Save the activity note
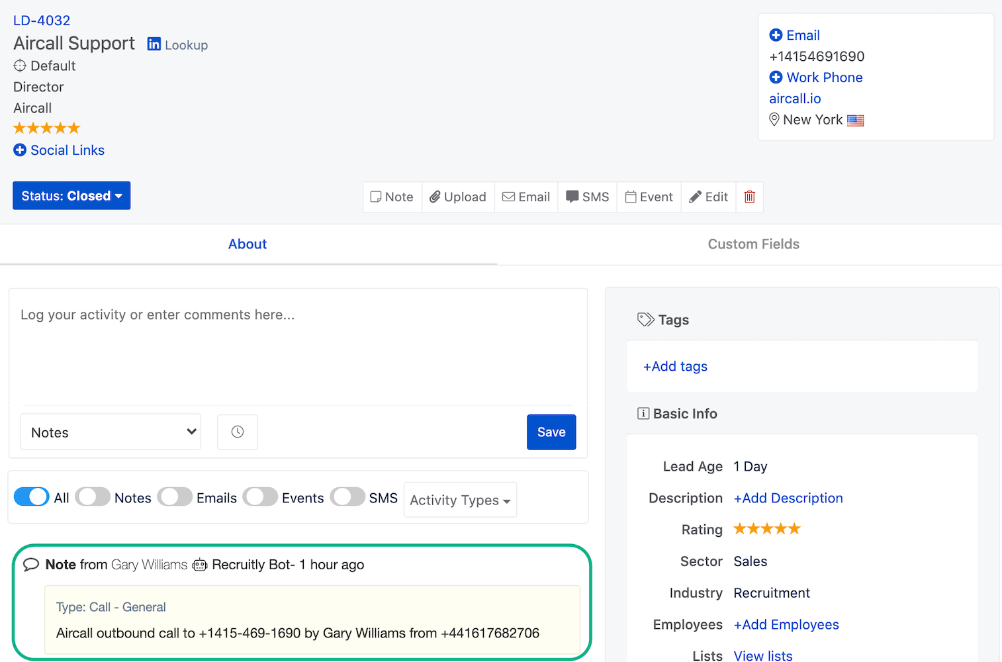This screenshot has height=662, width=1002. 551,432
